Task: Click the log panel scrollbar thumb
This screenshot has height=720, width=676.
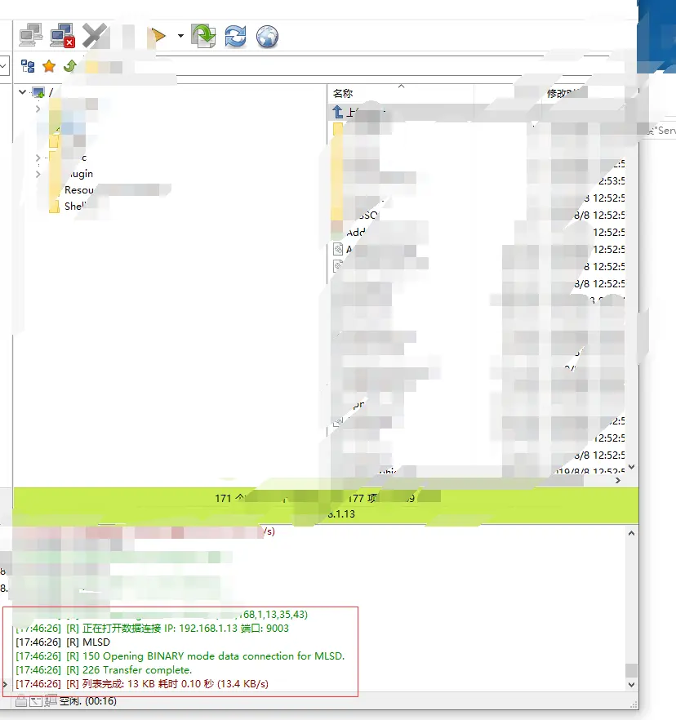Action: click(x=631, y=670)
